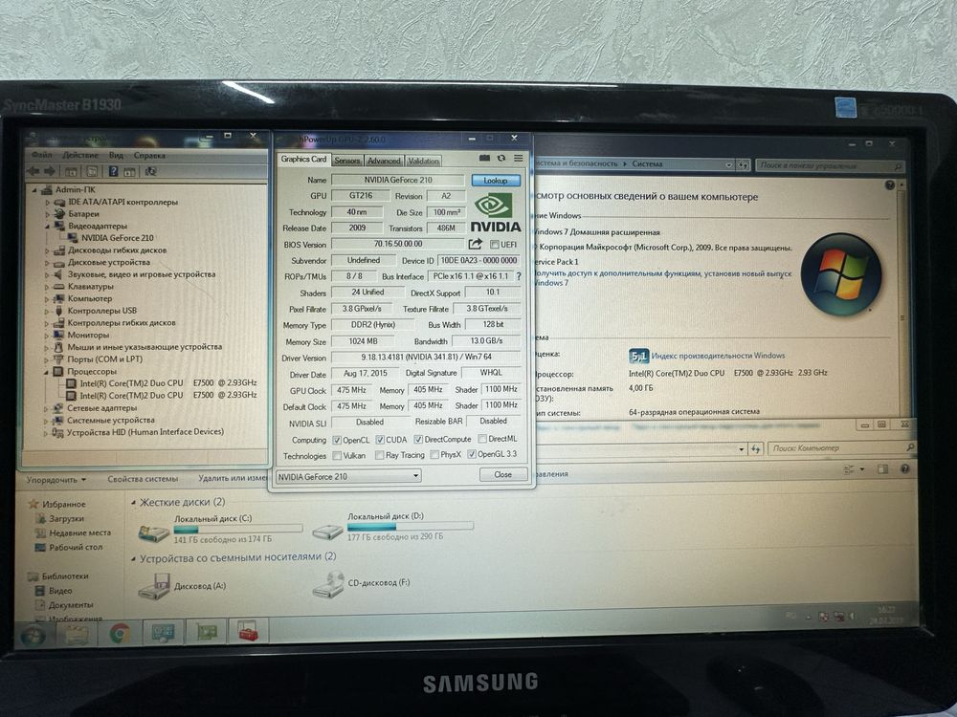Collapse Устройства со съемными носителями group
The height and width of the screenshot is (717, 957).
click(133, 558)
